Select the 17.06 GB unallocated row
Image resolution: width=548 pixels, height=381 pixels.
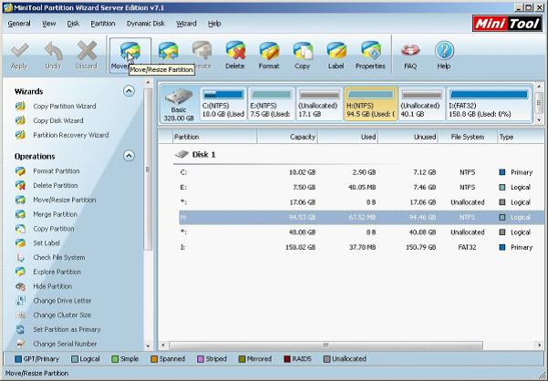pyautogui.click(x=361, y=202)
